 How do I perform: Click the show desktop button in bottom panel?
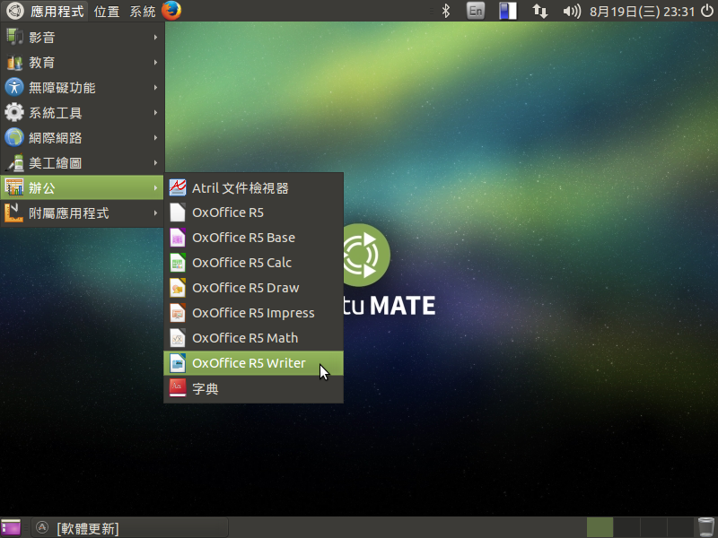click(x=12, y=527)
